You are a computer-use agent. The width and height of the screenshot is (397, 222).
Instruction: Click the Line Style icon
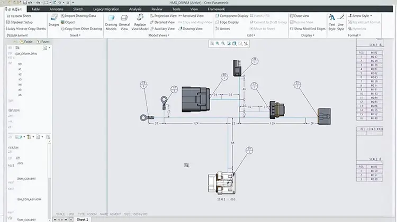point(340,22)
